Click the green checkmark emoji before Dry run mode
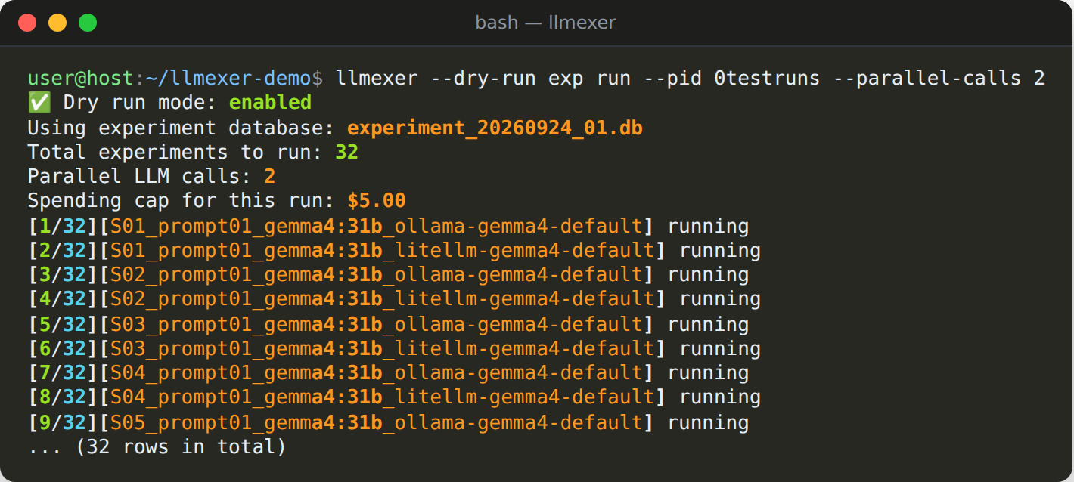Viewport: 1074px width, 482px height. click(39, 103)
